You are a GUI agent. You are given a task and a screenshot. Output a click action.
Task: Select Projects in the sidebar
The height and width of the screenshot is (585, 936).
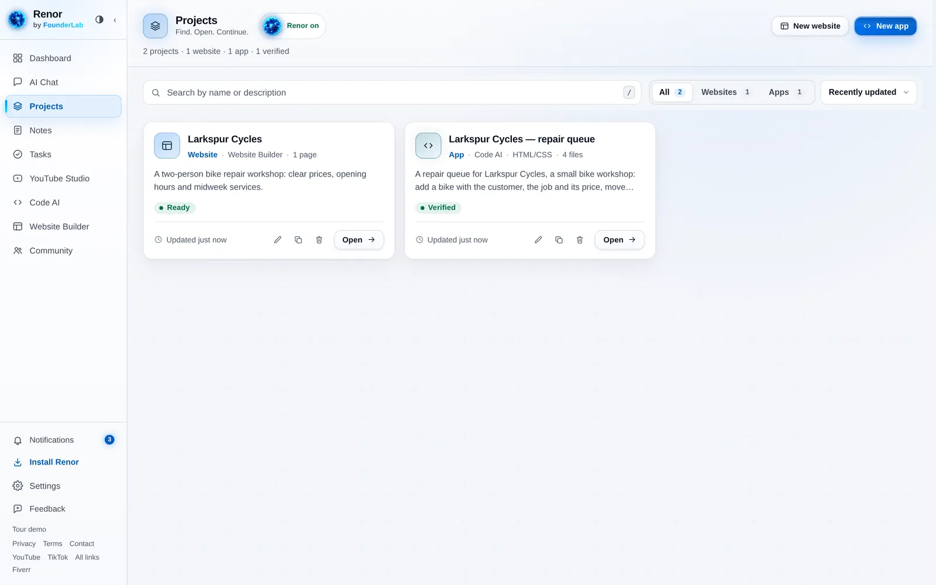pyautogui.click(x=63, y=106)
